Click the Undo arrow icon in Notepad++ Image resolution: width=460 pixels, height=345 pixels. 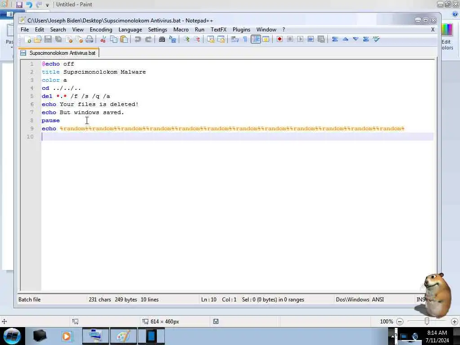click(x=137, y=40)
